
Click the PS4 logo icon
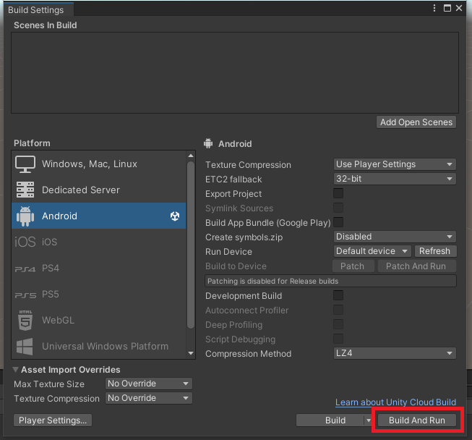point(25,268)
